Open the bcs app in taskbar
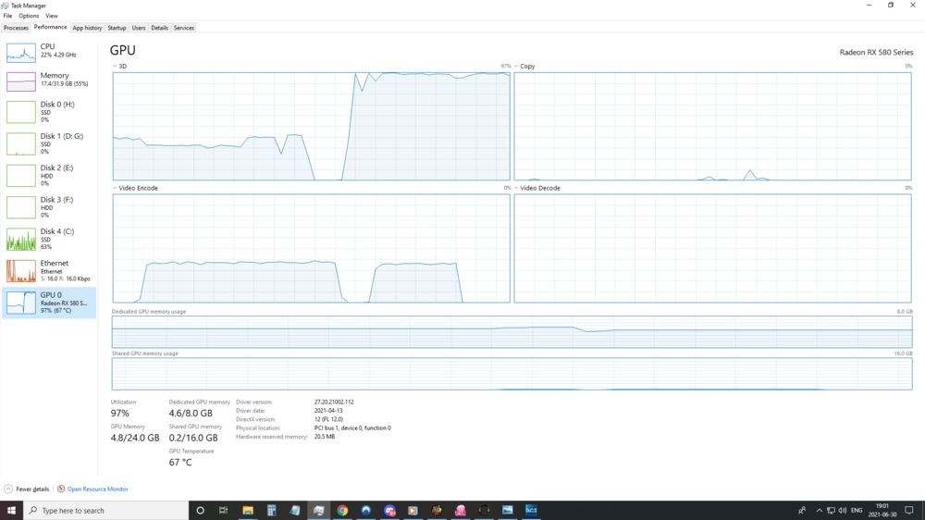This screenshot has width=925, height=520. click(531, 510)
